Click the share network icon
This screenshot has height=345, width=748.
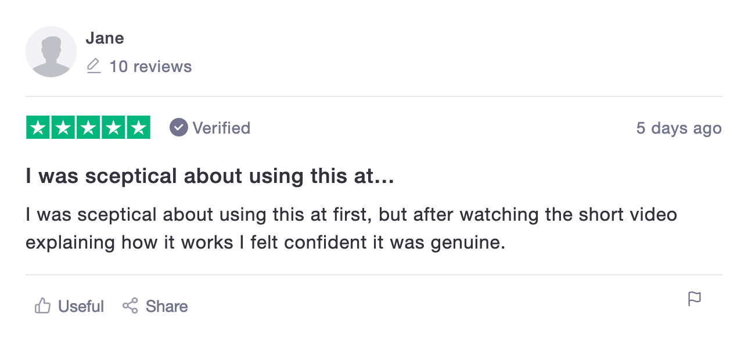point(130,306)
